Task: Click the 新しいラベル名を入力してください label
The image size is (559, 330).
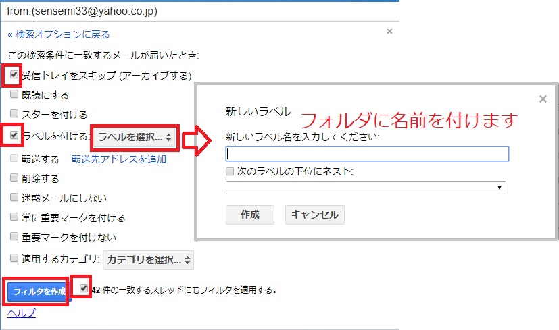Action: coord(302,137)
